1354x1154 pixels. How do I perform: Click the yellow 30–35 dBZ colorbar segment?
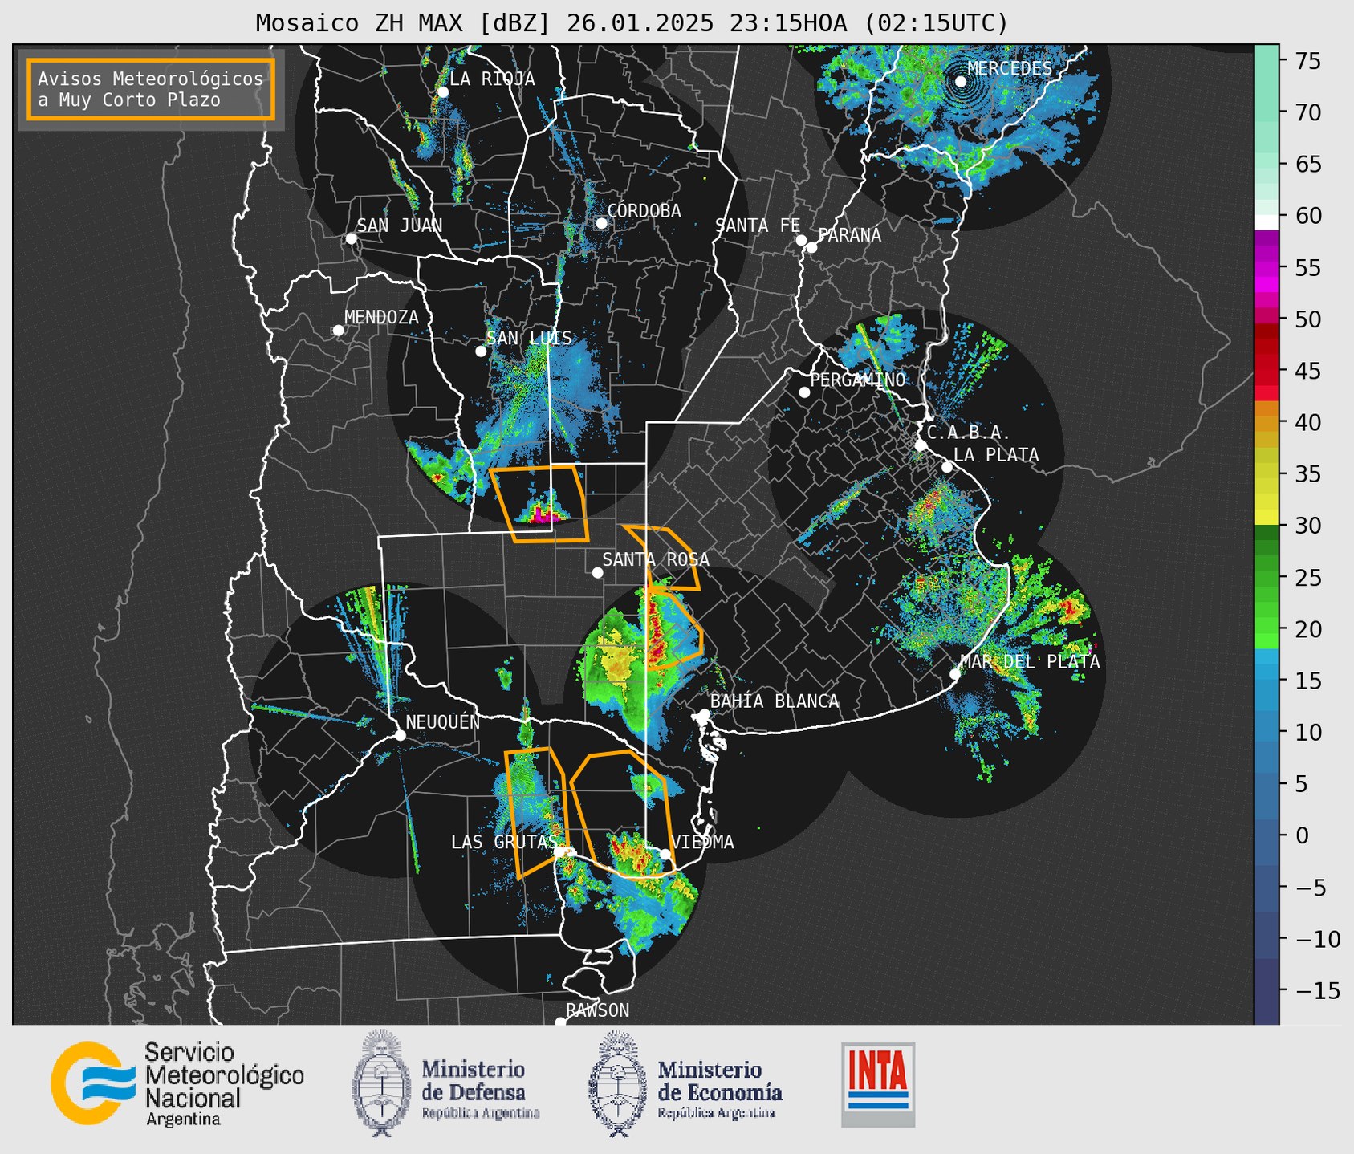point(1267,499)
